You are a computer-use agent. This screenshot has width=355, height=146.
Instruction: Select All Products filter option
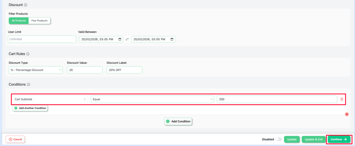pos(18,21)
